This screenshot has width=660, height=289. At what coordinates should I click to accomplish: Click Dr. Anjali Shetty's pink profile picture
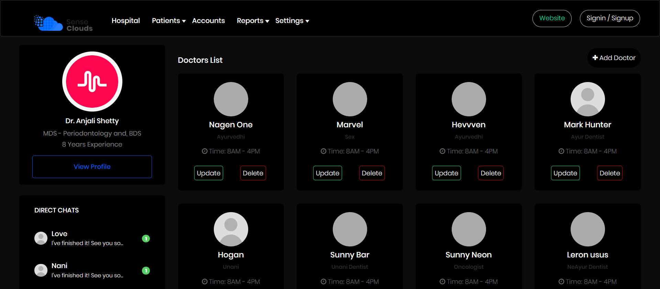pyautogui.click(x=92, y=81)
